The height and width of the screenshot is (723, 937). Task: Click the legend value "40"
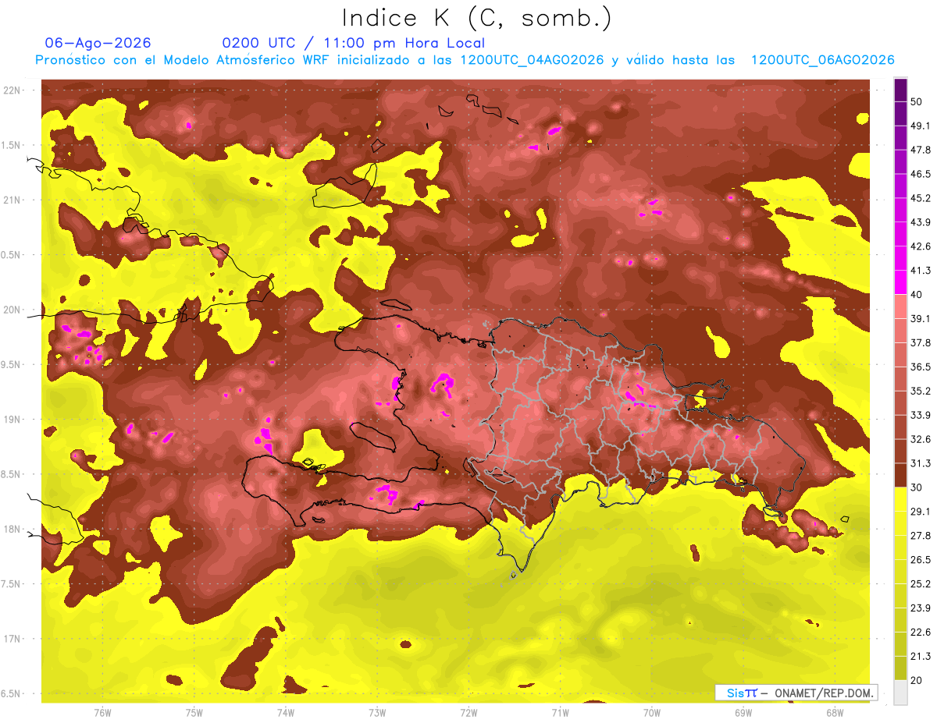917,295
